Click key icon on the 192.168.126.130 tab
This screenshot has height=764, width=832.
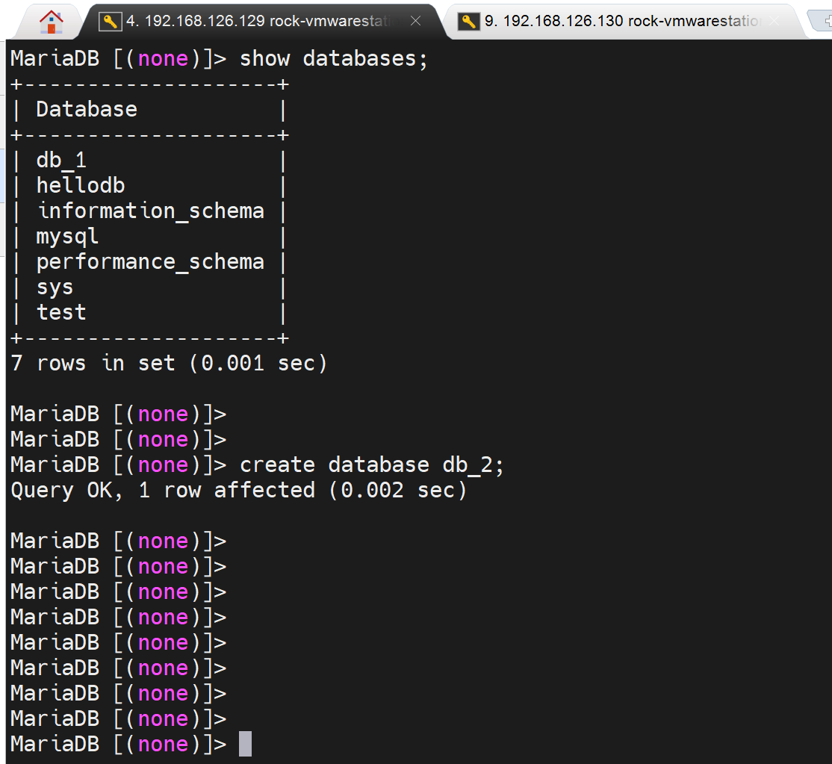click(468, 22)
